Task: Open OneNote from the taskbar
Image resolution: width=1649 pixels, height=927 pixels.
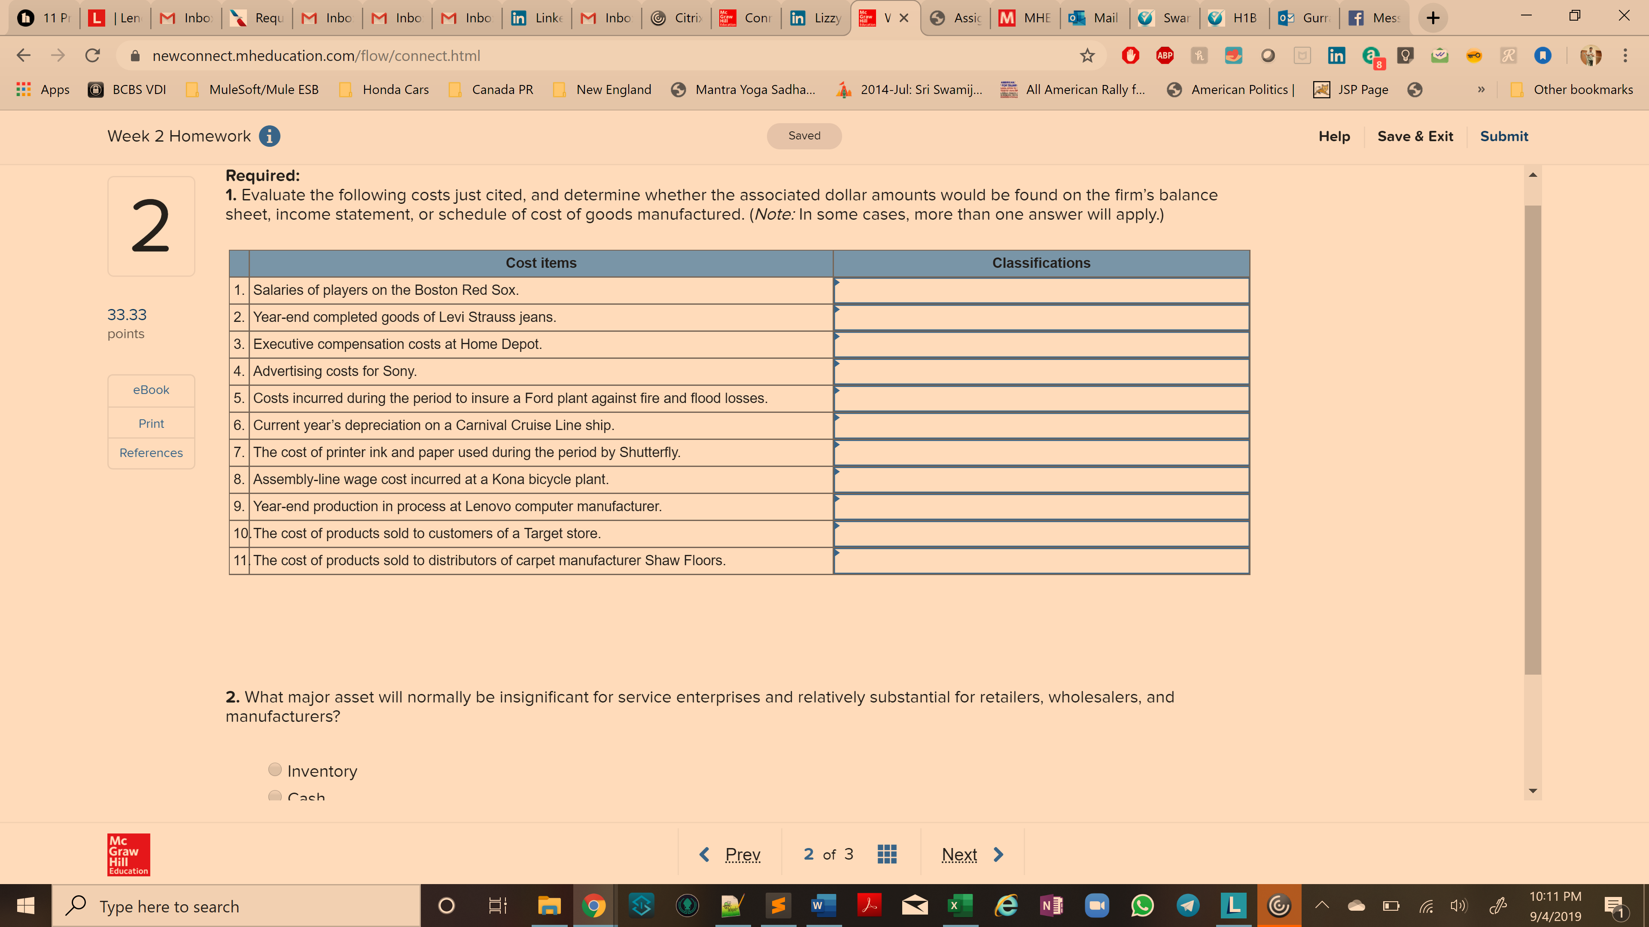Action: pyautogui.click(x=1052, y=906)
